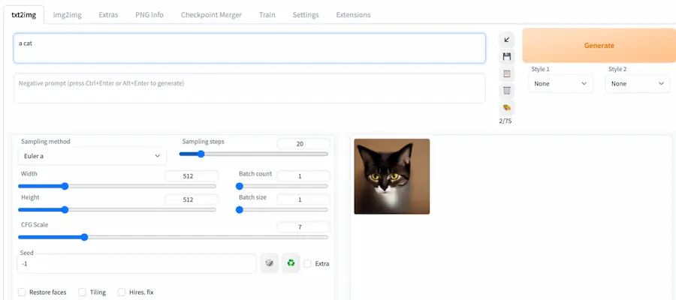Screen dimensions: 676x300
Task: Click the clipboard paste styles icon
Action: tap(507, 73)
